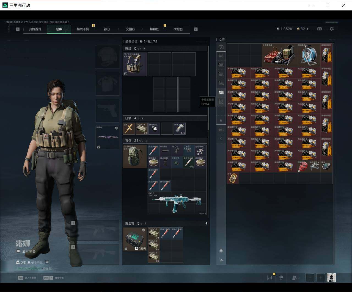Open the 部门 tab
This screenshot has height=292, width=352.
pos(107,29)
